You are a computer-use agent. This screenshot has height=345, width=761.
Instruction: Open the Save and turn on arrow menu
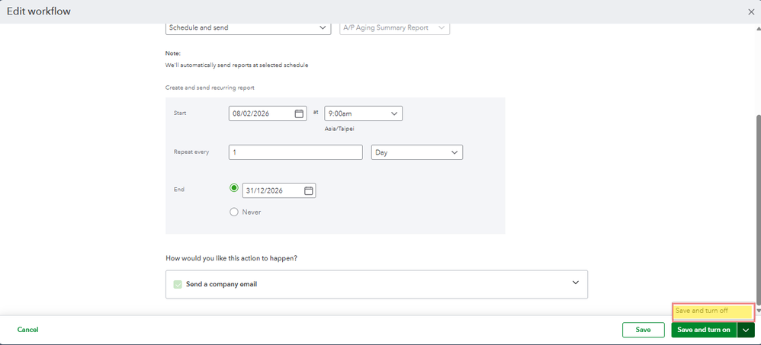pos(745,330)
